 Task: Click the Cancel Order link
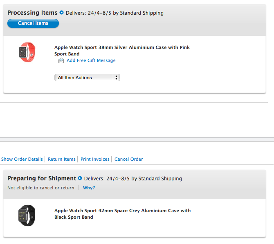point(128,159)
